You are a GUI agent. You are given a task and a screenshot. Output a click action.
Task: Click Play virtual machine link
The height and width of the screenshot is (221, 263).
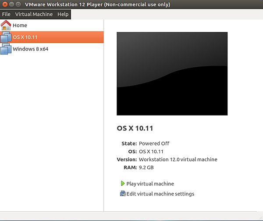coord(150,184)
